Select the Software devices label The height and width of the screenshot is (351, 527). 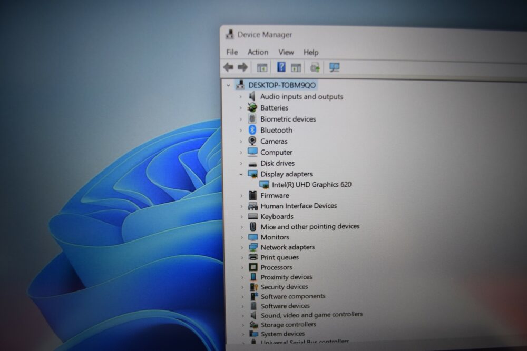point(285,306)
